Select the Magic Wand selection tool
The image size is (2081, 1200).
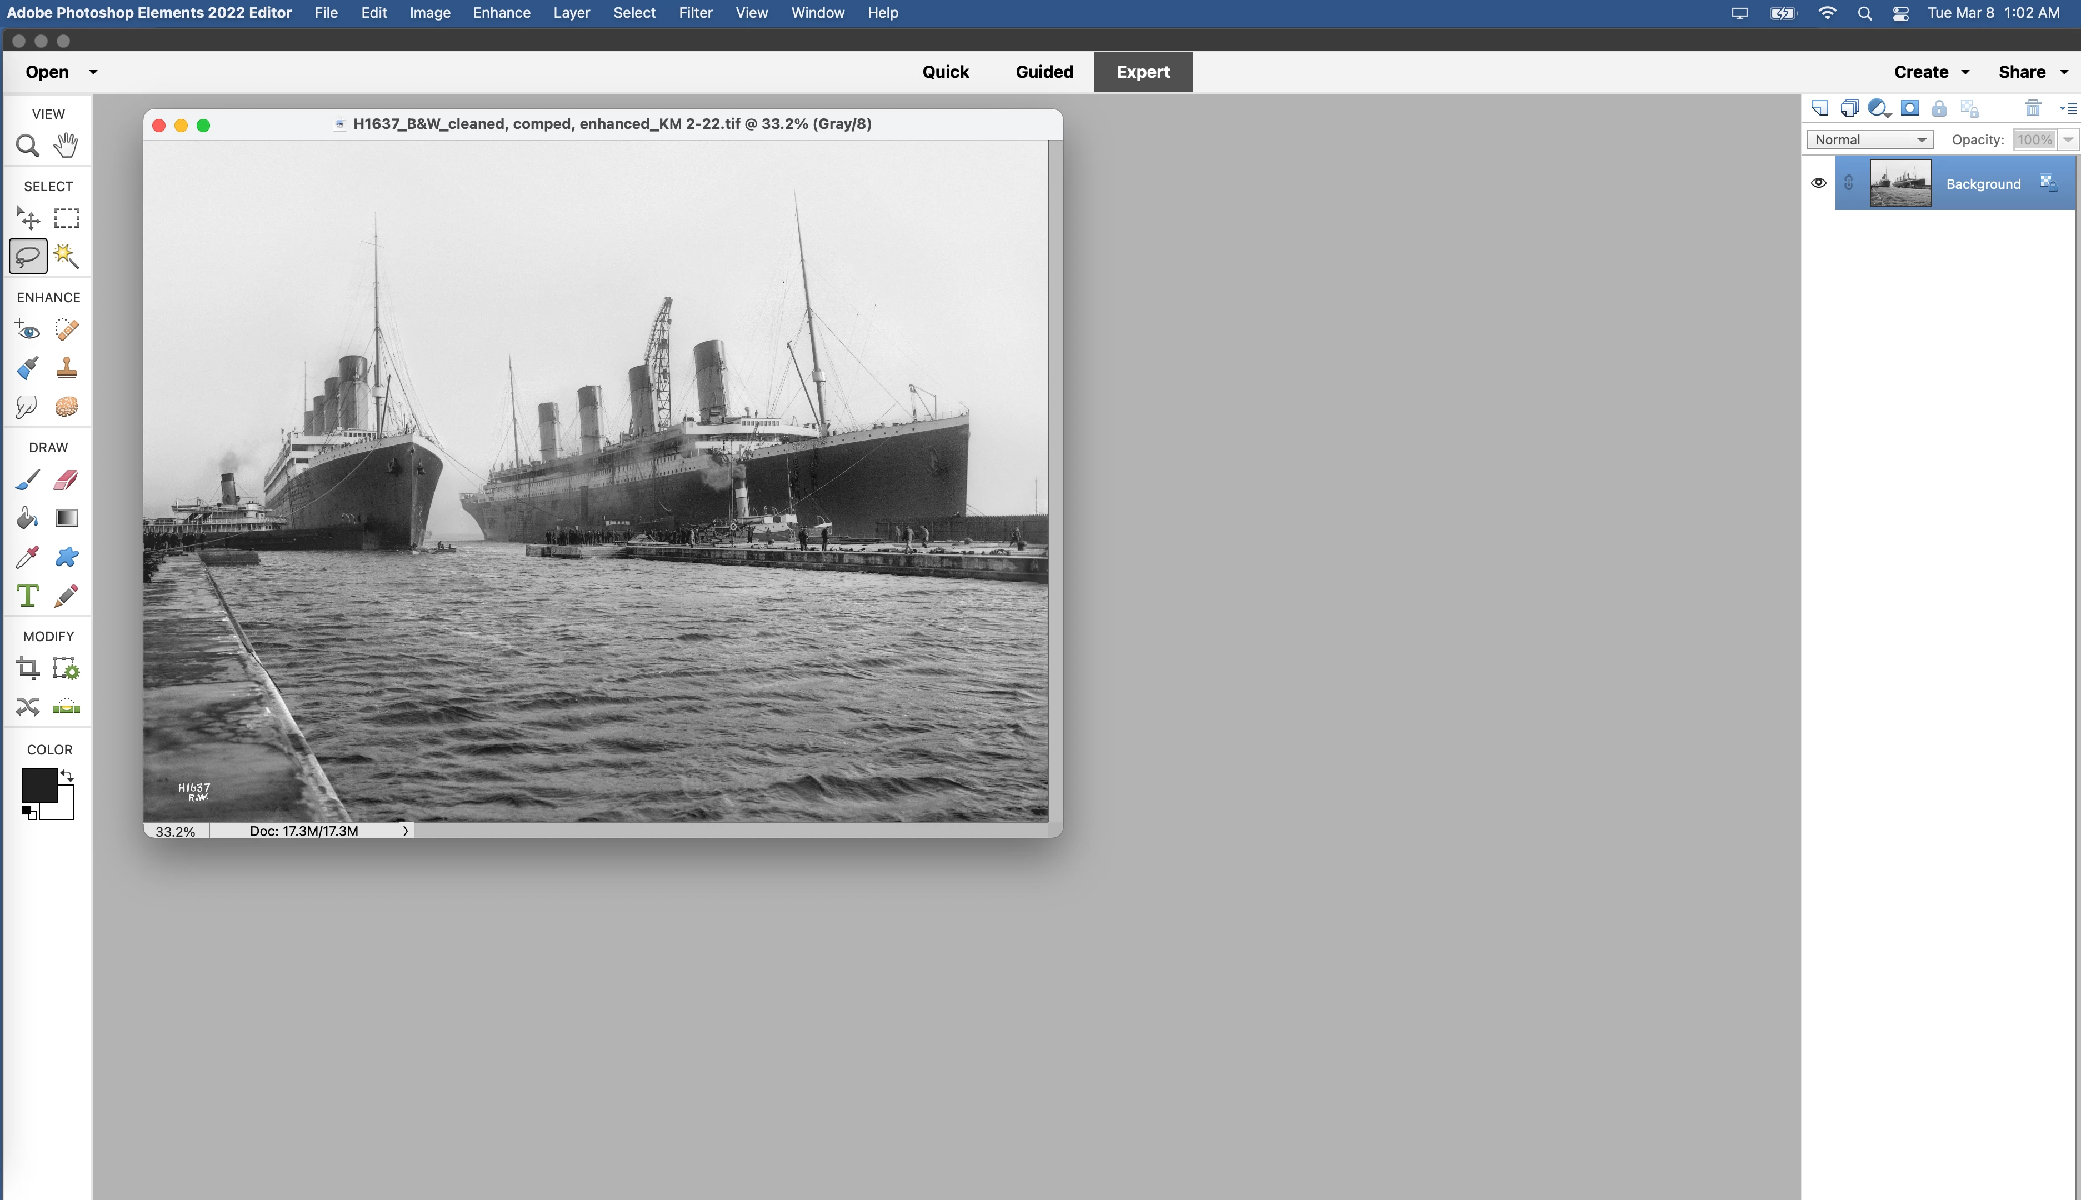pos(66,256)
